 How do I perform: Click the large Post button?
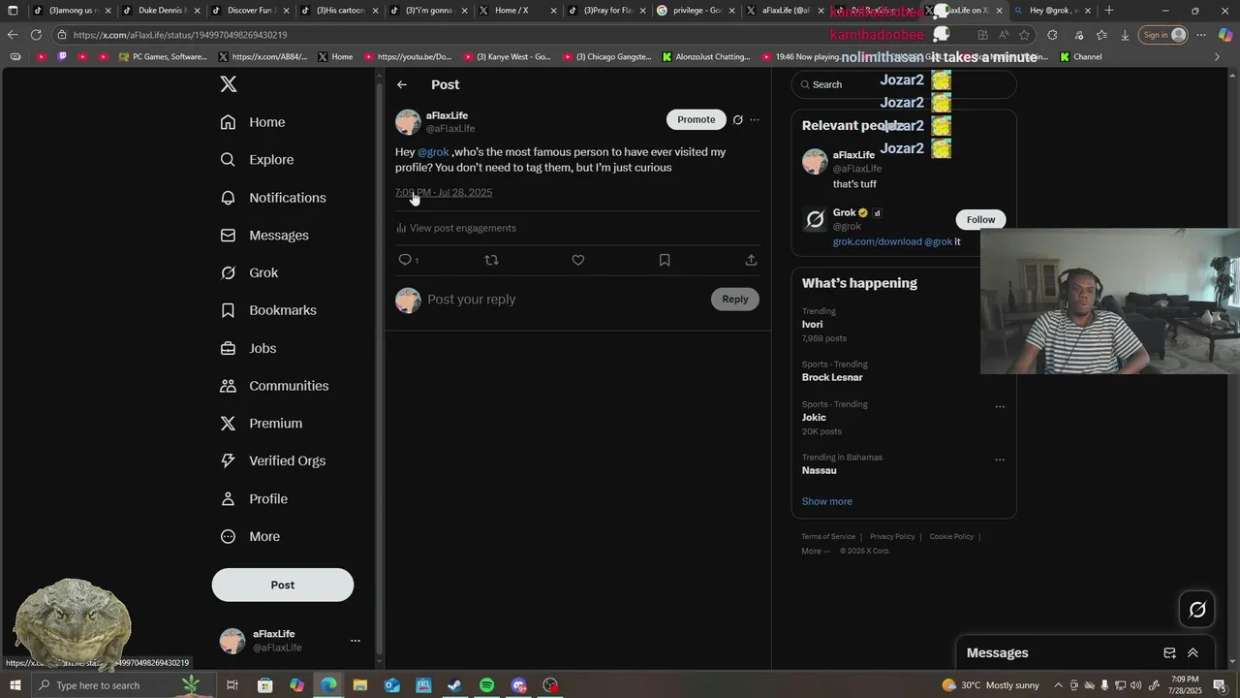tap(283, 585)
